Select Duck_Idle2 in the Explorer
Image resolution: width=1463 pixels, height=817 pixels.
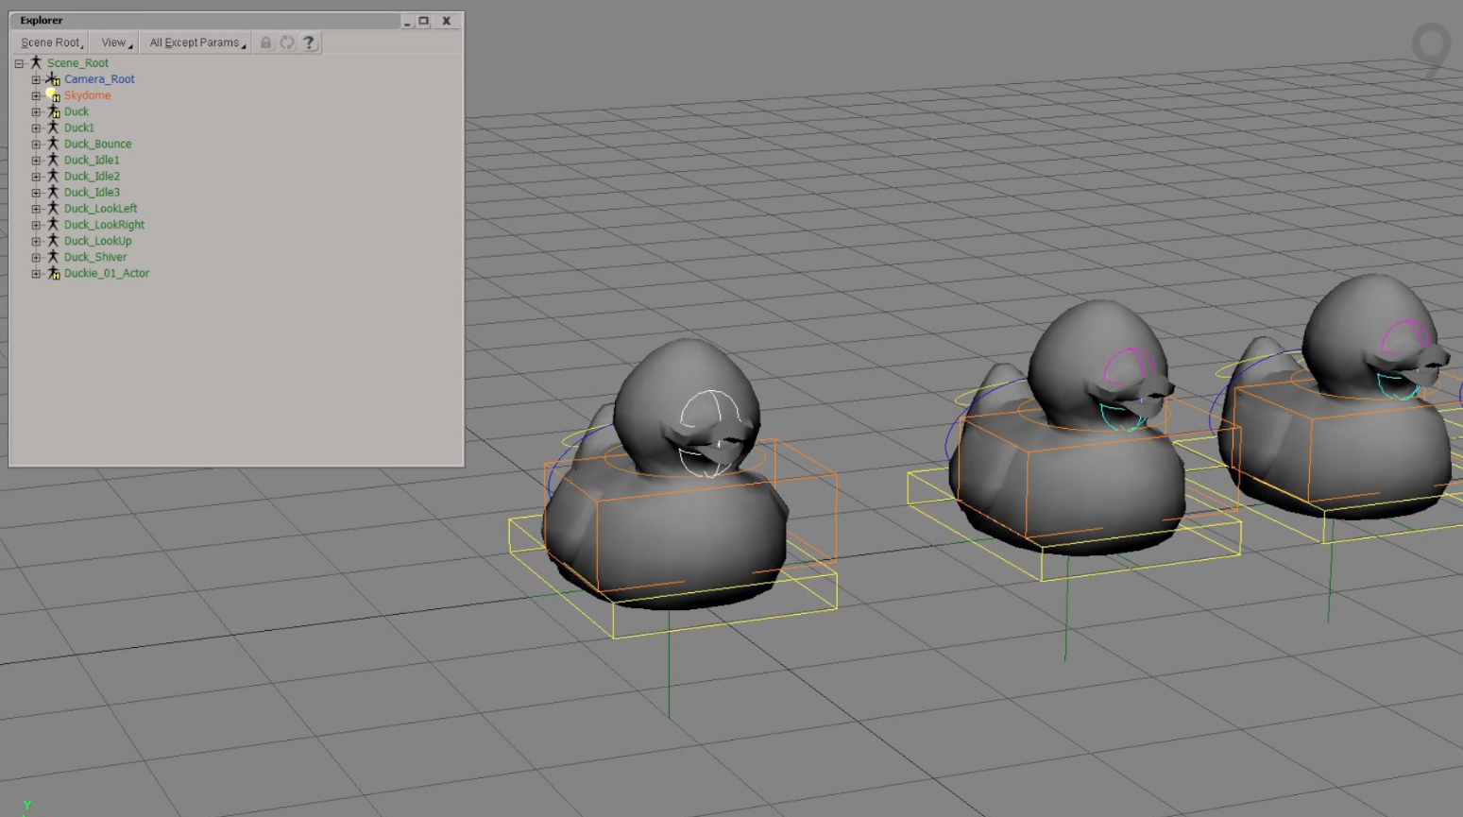pyautogui.click(x=92, y=176)
